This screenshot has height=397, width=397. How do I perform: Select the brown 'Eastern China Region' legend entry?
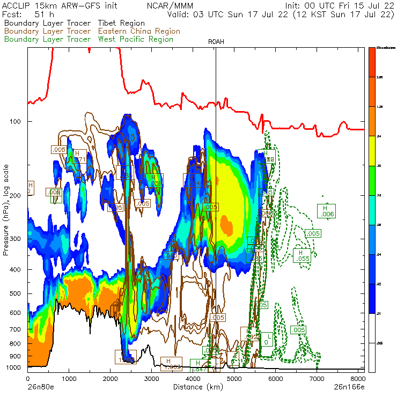click(139, 31)
